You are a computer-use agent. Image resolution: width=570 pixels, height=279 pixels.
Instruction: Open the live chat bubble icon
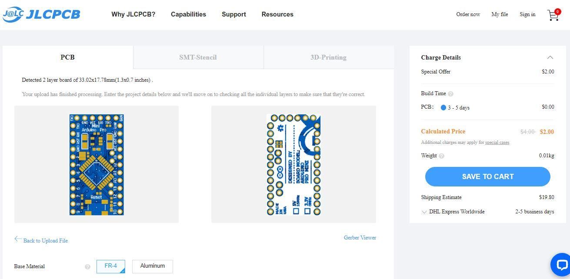561,265
